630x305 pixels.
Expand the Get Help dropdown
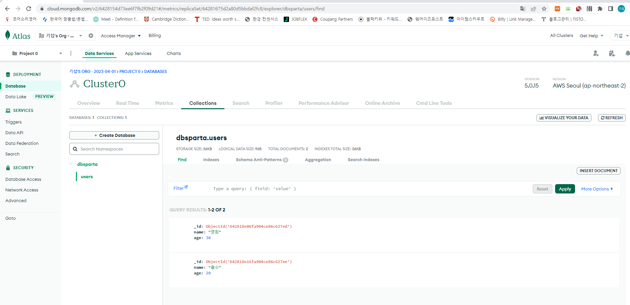[x=592, y=36]
